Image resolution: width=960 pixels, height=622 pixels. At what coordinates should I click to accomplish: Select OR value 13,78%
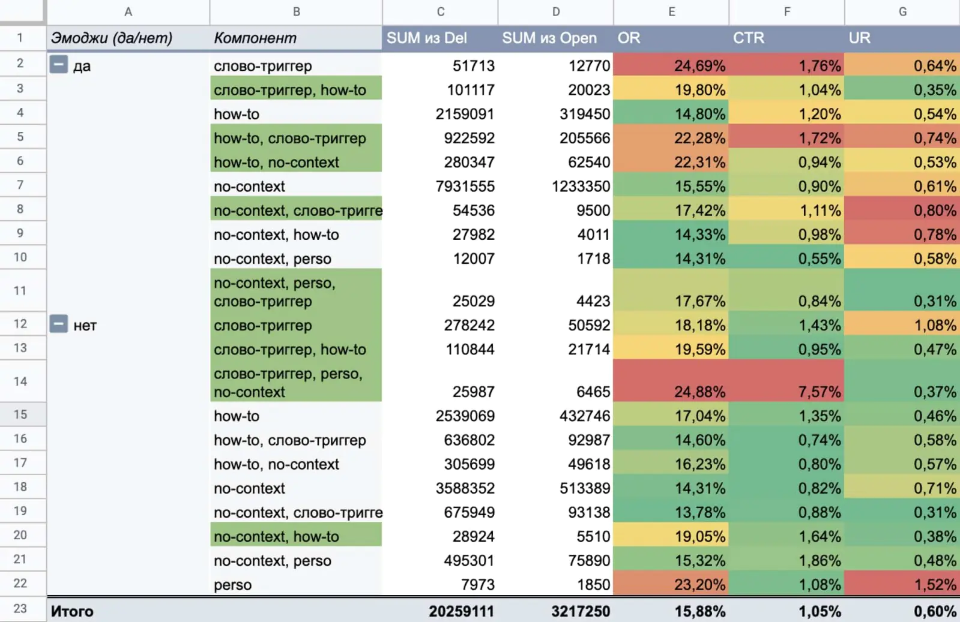(671, 512)
